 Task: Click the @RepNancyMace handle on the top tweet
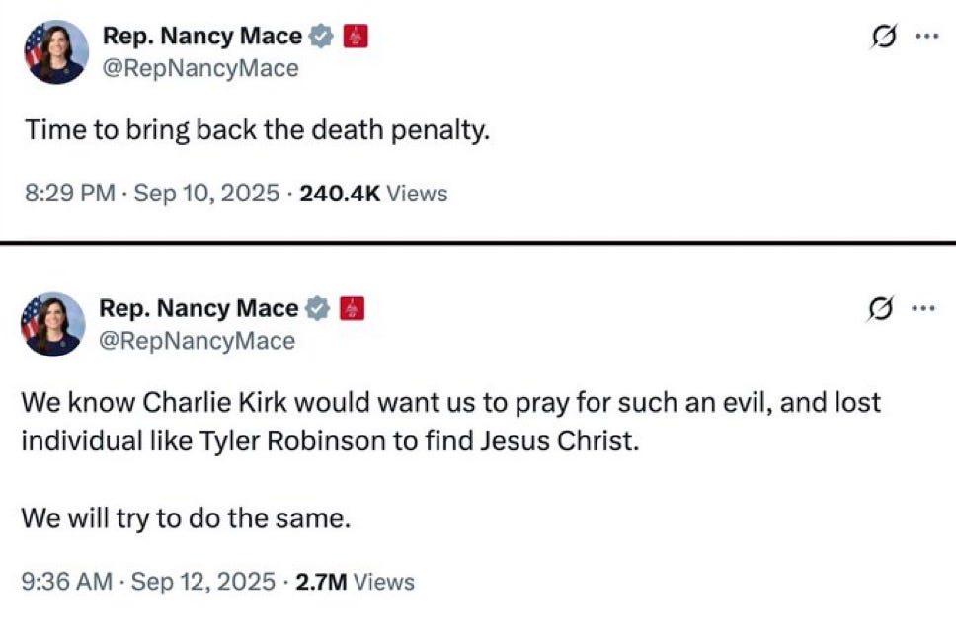[200, 68]
